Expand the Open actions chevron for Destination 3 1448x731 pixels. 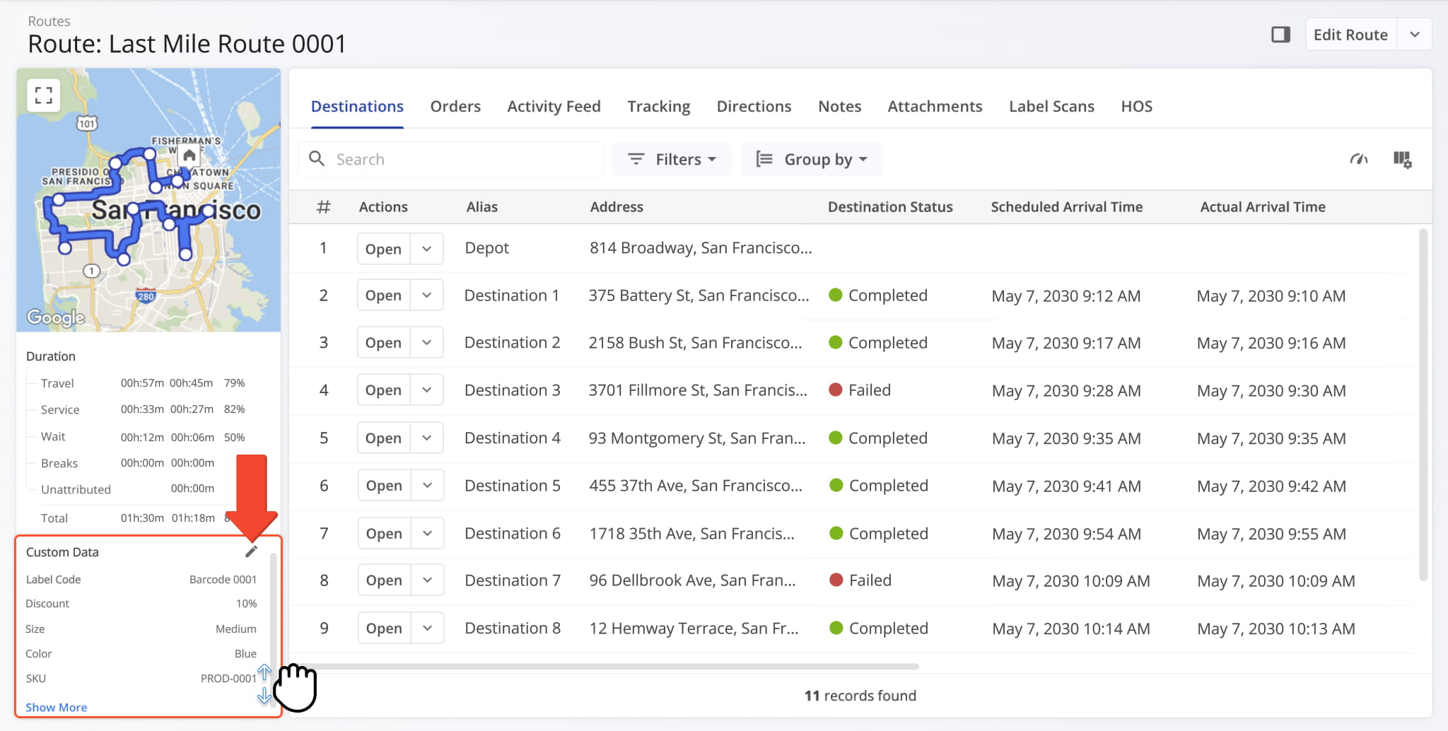tap(426, 390)
